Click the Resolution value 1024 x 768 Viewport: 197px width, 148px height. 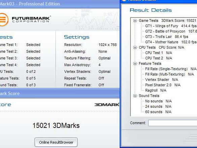[x=108, y=45]
